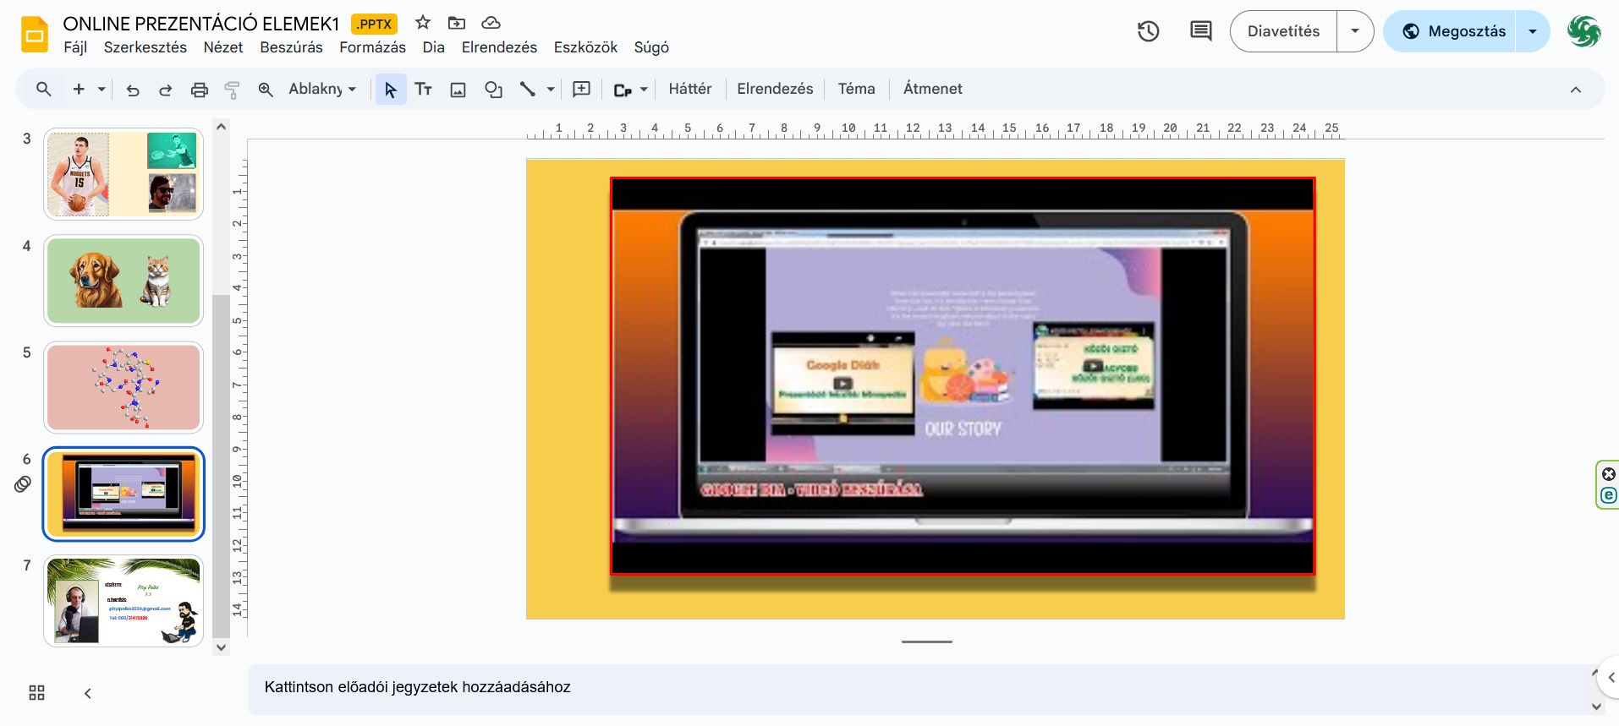The image size is (1619, 726).
Task: Open the Diavetítés options dropdown arrow
Action: point(1355,31)
